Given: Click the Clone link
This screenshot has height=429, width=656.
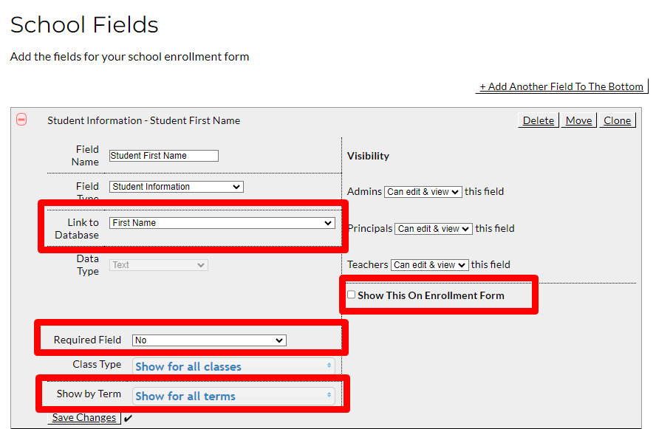Looking at the screenshot, I should click(618, 120).
